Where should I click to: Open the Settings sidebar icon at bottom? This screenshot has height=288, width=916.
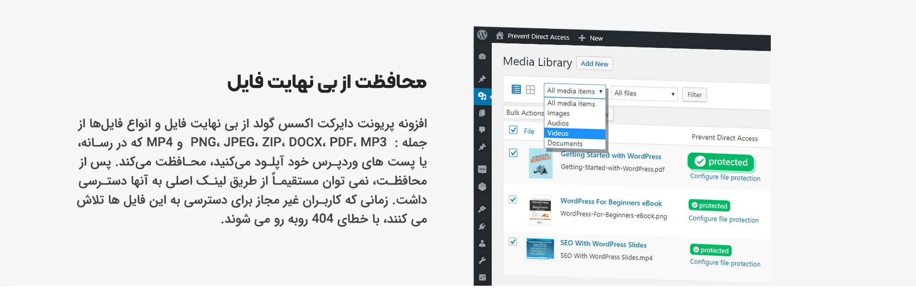(x=482, y=278)
